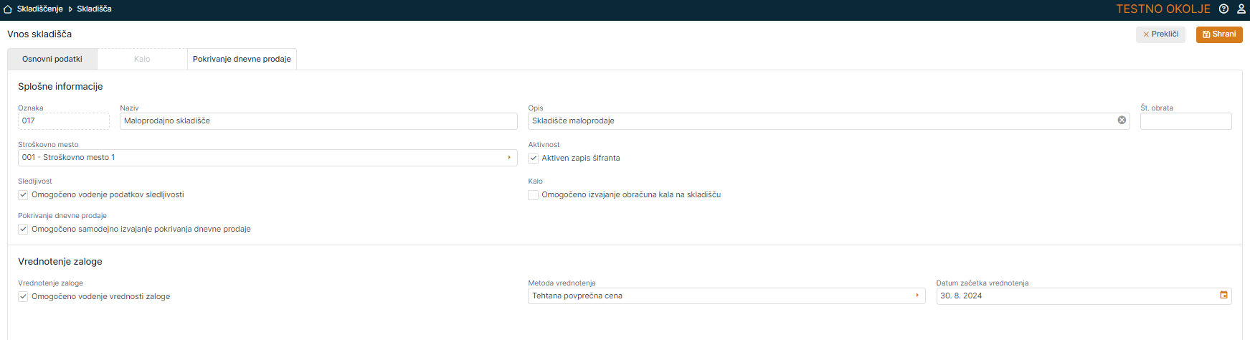Open the Metoda vrednotenja dropdown
The height and width of the screenshot is (340, 1250).
(x=917, y=296)
